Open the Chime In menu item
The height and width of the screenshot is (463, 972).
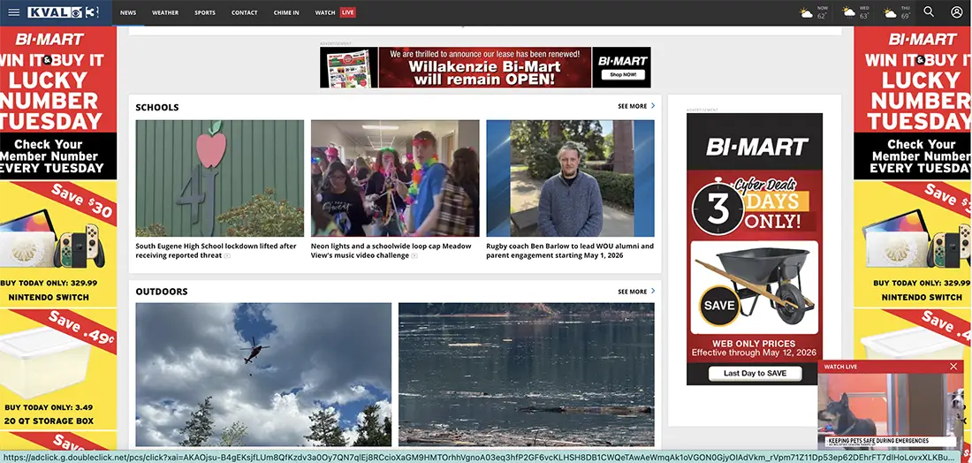click(286, 12)
